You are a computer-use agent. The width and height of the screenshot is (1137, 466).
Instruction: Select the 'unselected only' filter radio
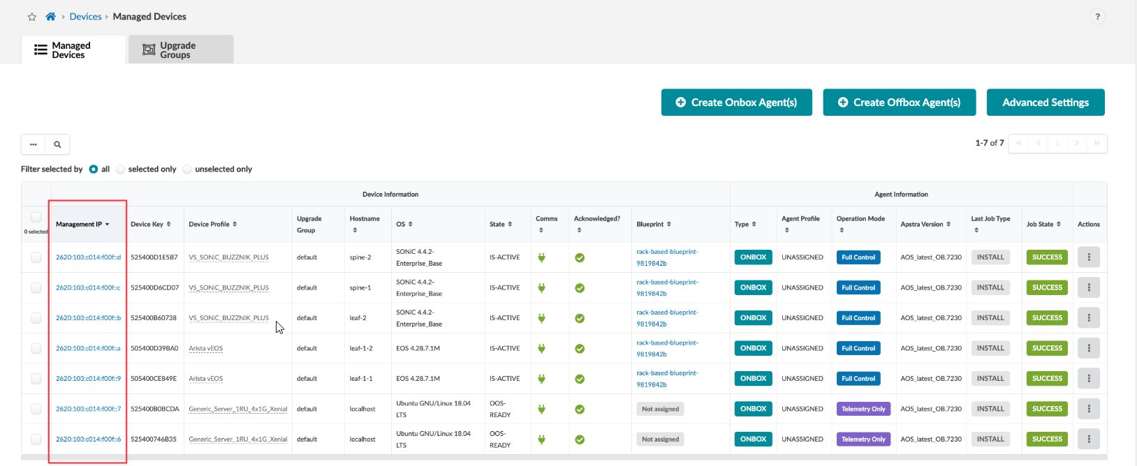187,170
